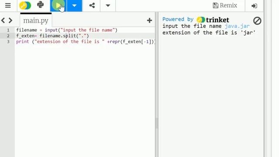
Task: Click the divider handle between editor and console
Action: 157,123
